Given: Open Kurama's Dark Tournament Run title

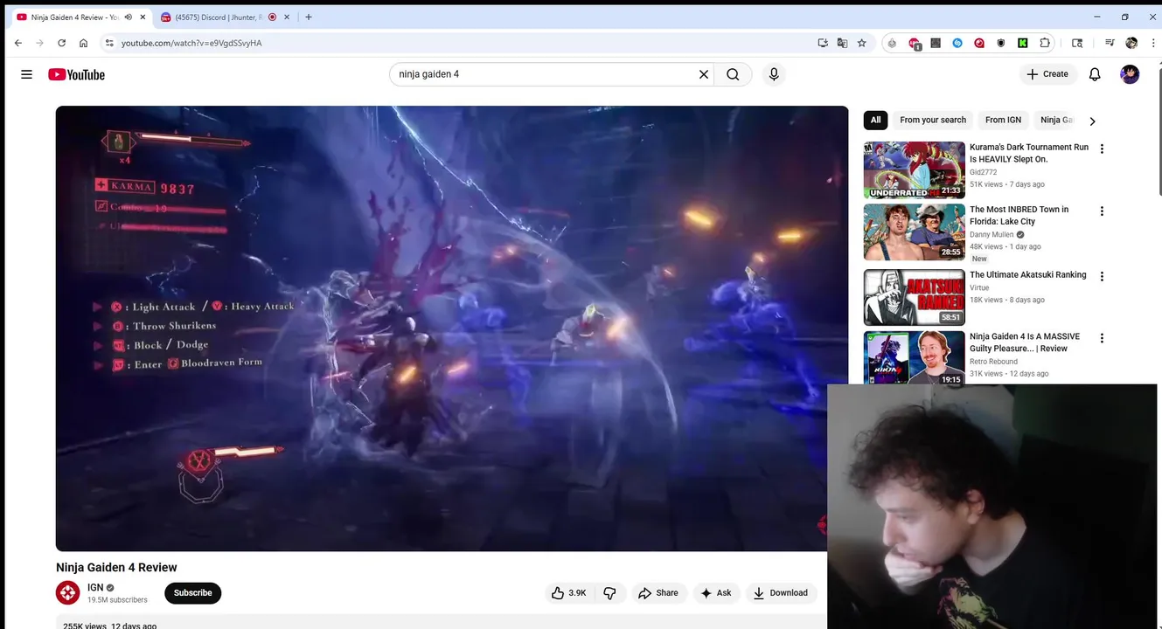Looking at the screenshot, I should [x=1029, y=153].
